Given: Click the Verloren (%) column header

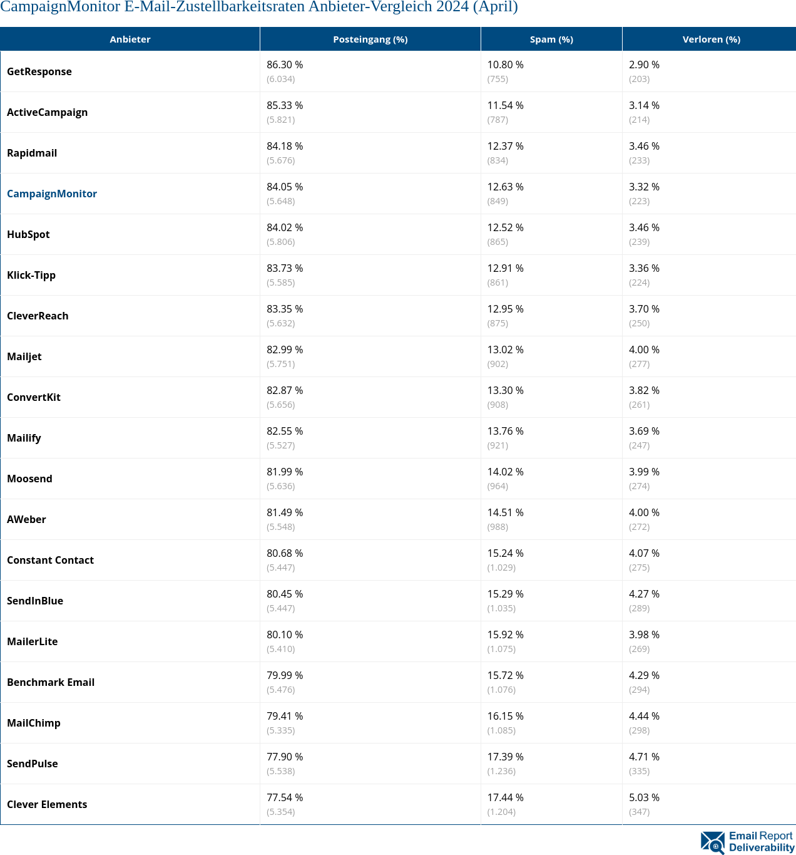Looking at the screenshot, I should coord(711,39).
